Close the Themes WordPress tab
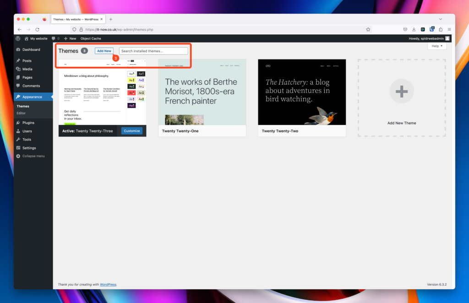This screenshot has width=469, height=303. 101,19
